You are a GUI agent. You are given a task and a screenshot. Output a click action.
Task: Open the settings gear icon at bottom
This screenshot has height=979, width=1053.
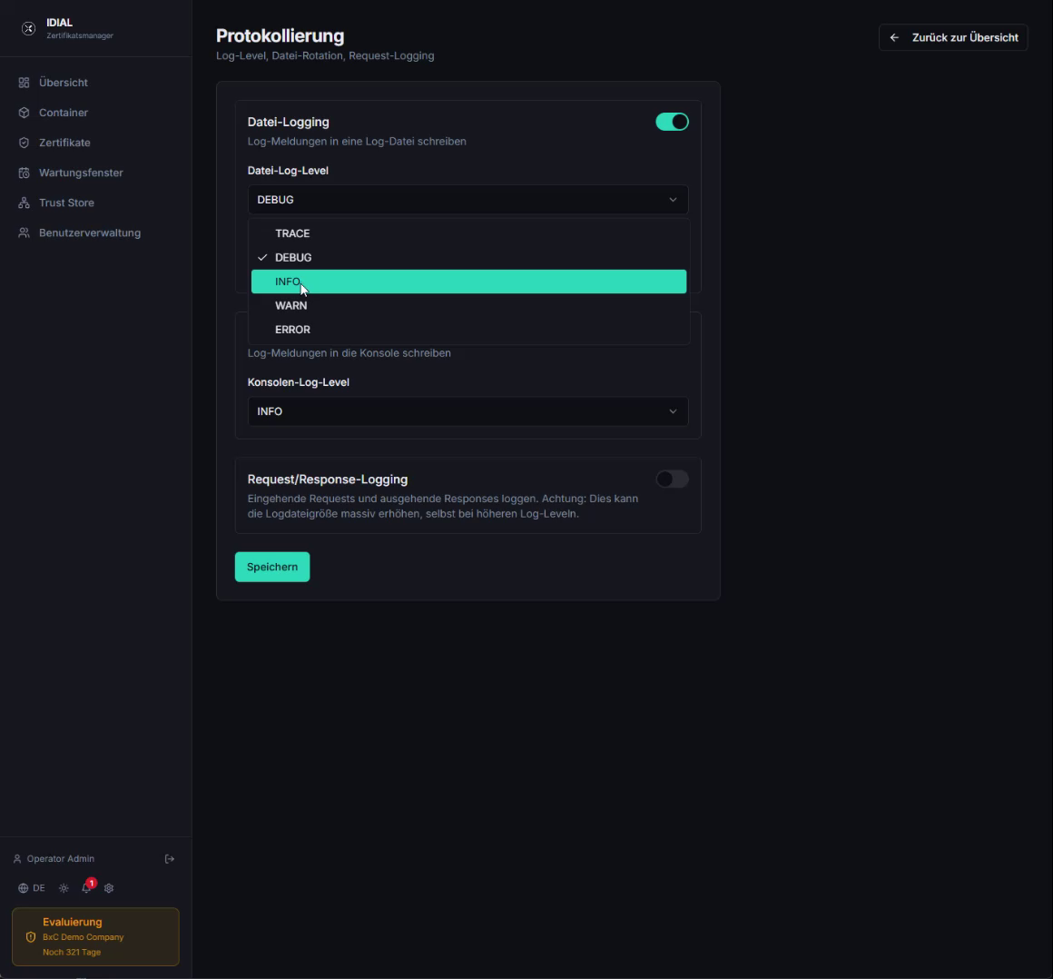(x=109, y=888)
